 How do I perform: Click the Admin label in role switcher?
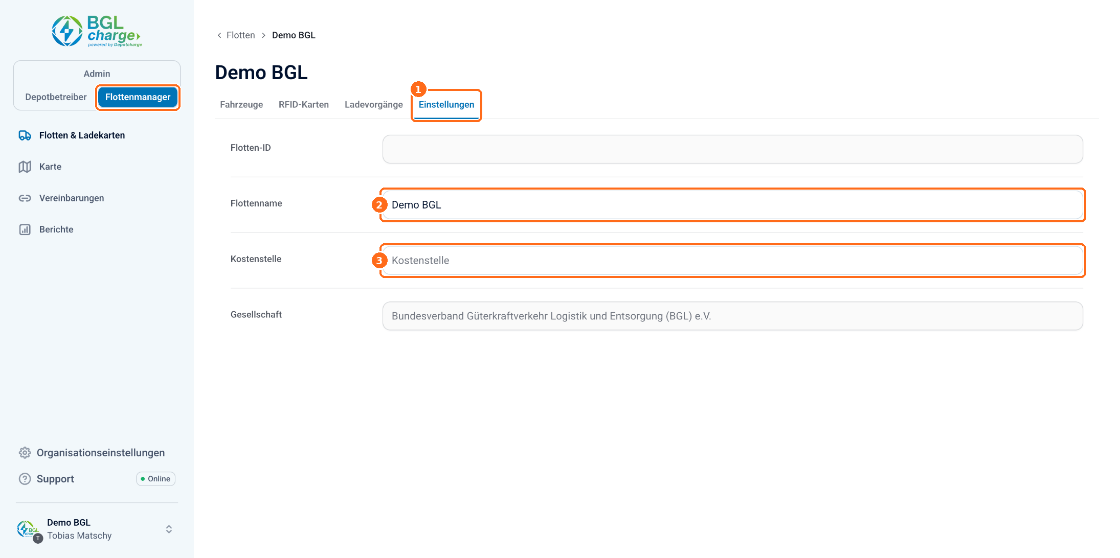[97, 74]
